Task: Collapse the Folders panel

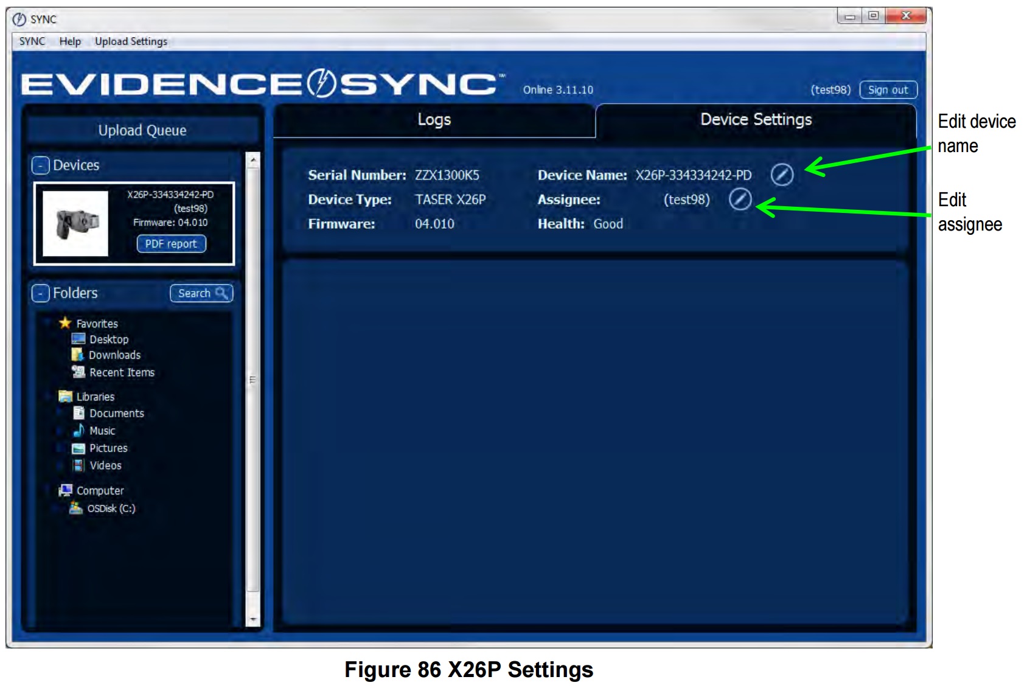Action: tap(40, 293)
